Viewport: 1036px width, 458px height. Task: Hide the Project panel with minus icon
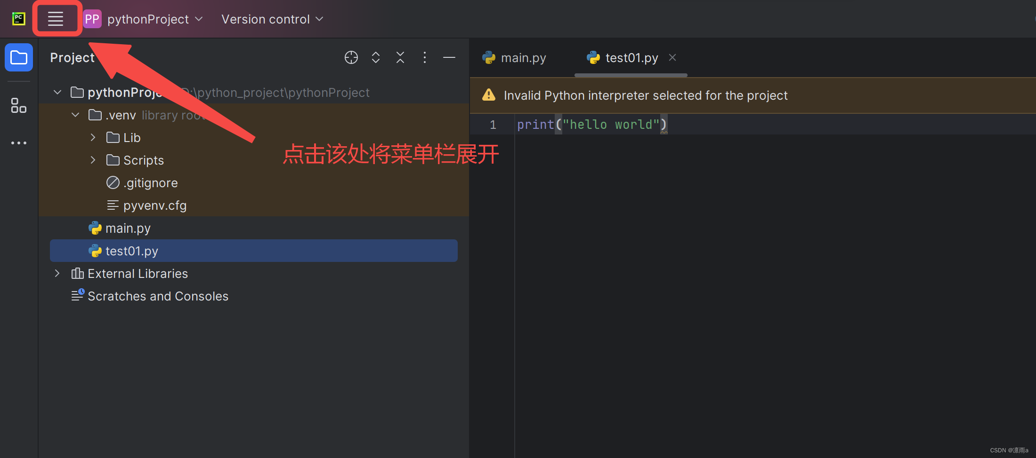coord(449,57)
